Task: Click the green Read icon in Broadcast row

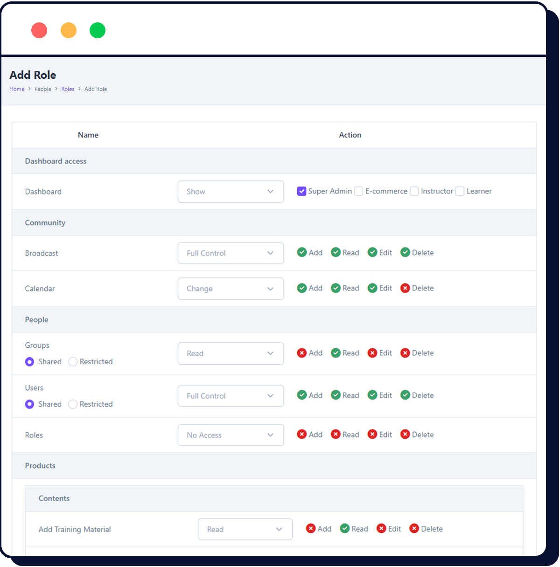Action: click(x=336, y=252)
